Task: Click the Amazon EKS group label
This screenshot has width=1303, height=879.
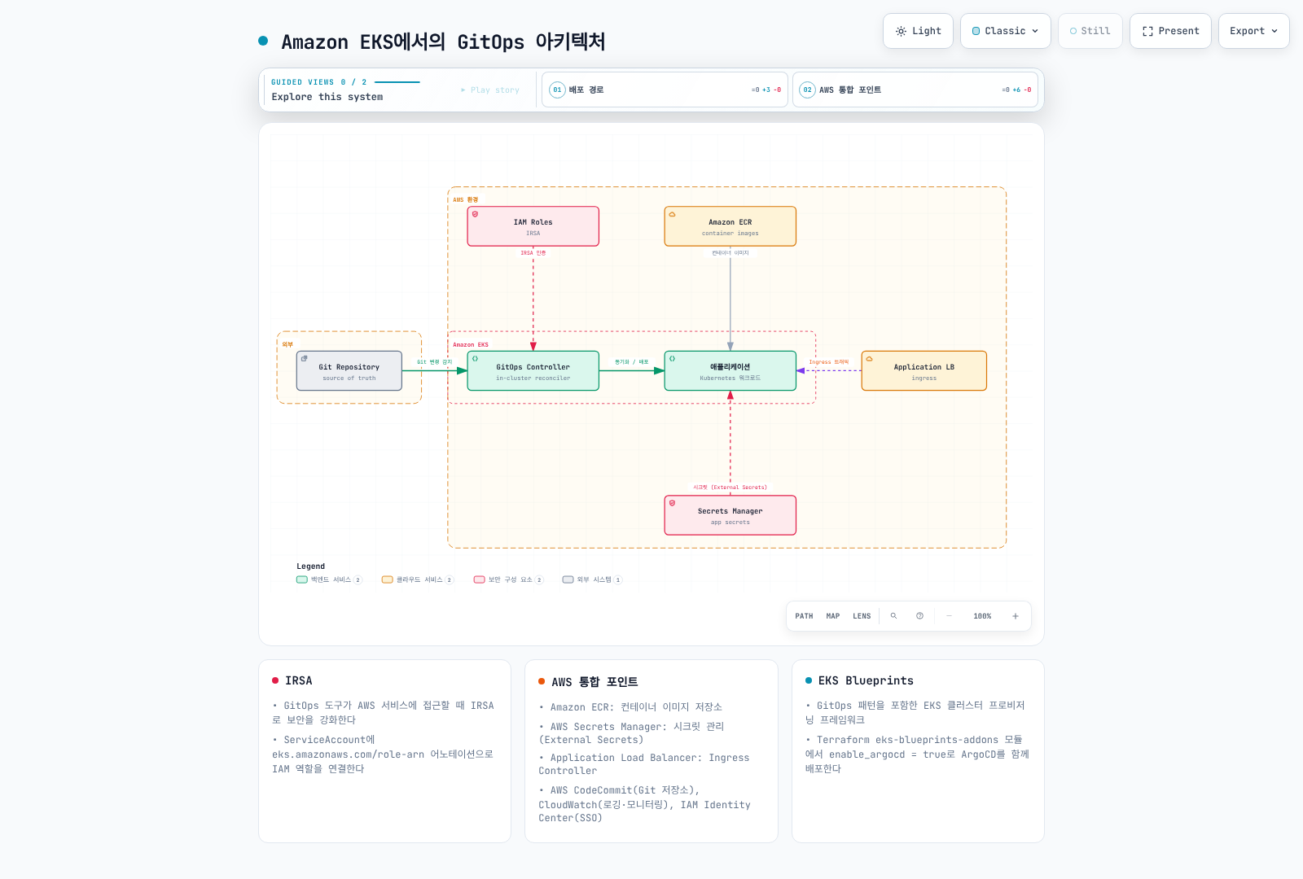Action: coord(471,345)
